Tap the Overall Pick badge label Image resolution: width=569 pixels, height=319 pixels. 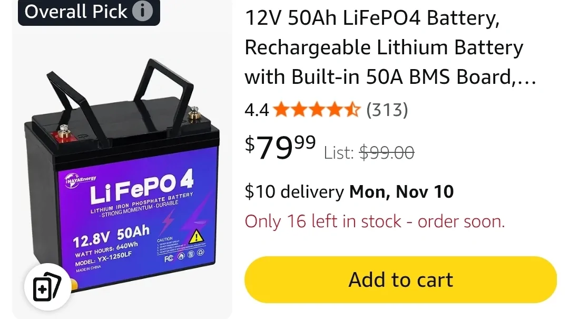tap(89, 12)
